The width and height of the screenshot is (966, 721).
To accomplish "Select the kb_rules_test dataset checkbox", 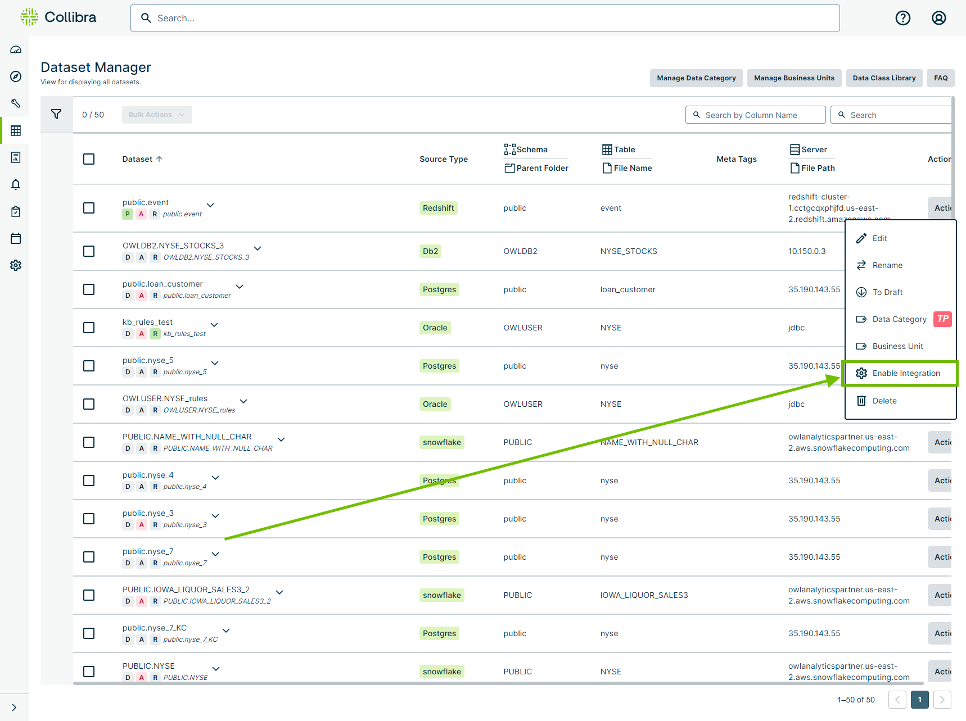I will (89, 328).
